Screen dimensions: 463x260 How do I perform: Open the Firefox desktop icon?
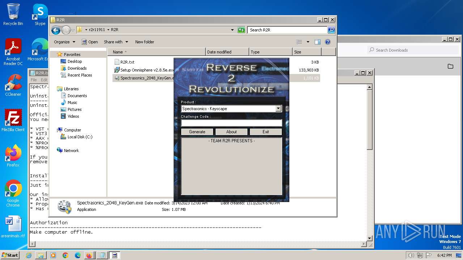coord(13,156)
